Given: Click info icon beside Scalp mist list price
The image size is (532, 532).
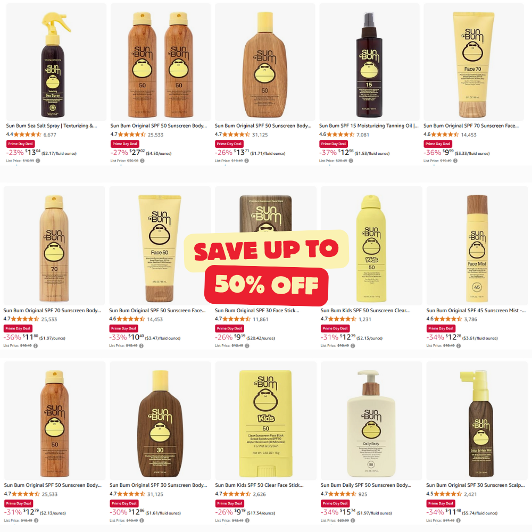Looking at the screenshot, I should tap(459, 520).
